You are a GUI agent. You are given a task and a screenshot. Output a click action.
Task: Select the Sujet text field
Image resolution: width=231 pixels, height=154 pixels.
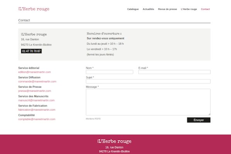(x=148, y=81)
